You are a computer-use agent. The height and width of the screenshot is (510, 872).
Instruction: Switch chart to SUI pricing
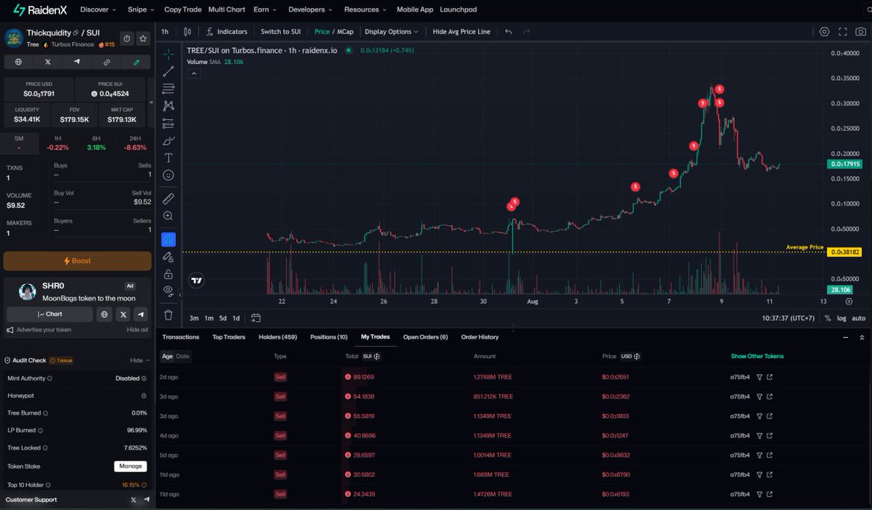click(280, 31)
